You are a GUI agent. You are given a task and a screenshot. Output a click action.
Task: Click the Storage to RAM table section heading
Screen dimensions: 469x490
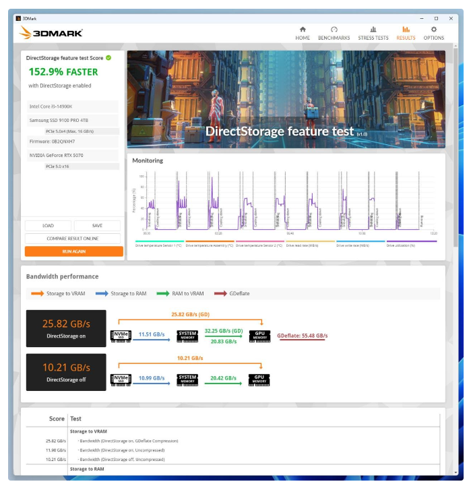pos(87,469)
